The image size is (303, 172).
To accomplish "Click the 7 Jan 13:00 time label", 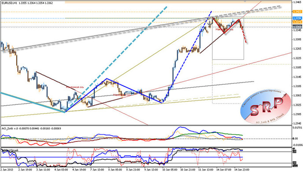I will click(97, 170).
